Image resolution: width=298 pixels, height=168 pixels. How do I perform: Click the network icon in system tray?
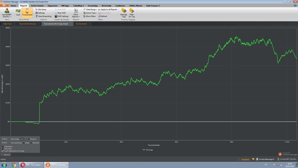click(x=278, y=165)
